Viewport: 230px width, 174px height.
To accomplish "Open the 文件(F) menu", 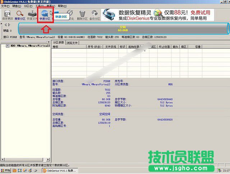I will 5,6.
